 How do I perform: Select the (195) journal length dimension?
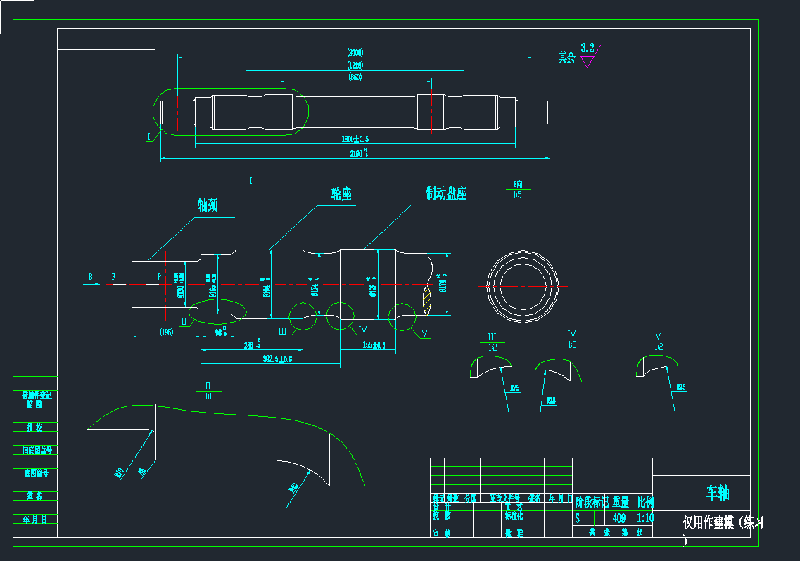pos(166,332)
